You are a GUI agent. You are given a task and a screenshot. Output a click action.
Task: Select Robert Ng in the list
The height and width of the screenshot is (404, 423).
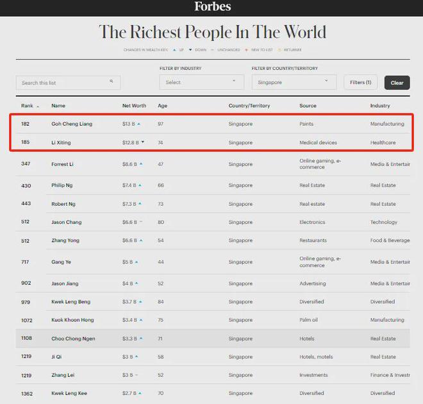pyautogui.click(x=63, y=204)
